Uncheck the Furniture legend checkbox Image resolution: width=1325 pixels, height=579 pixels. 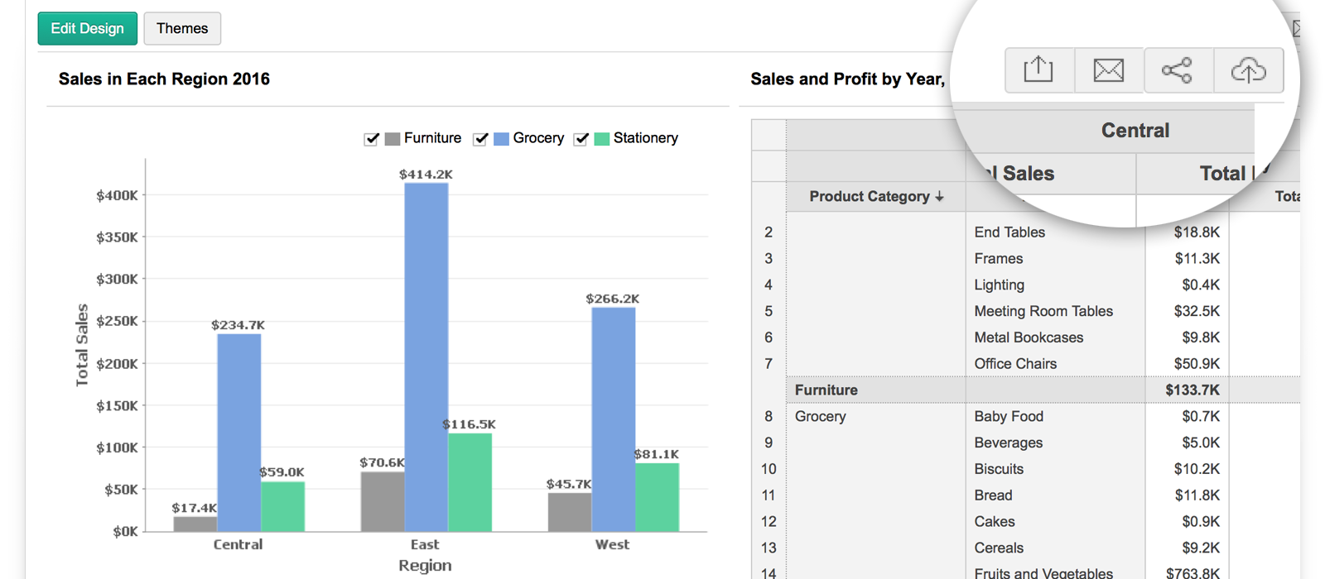pyautogui.click(x=372, y=139)
